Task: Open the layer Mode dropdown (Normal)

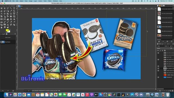Action: [x=167, y=46]
